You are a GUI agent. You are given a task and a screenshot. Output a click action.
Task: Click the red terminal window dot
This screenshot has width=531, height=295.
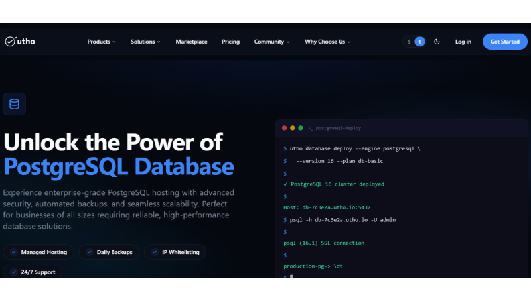(285, 128)
